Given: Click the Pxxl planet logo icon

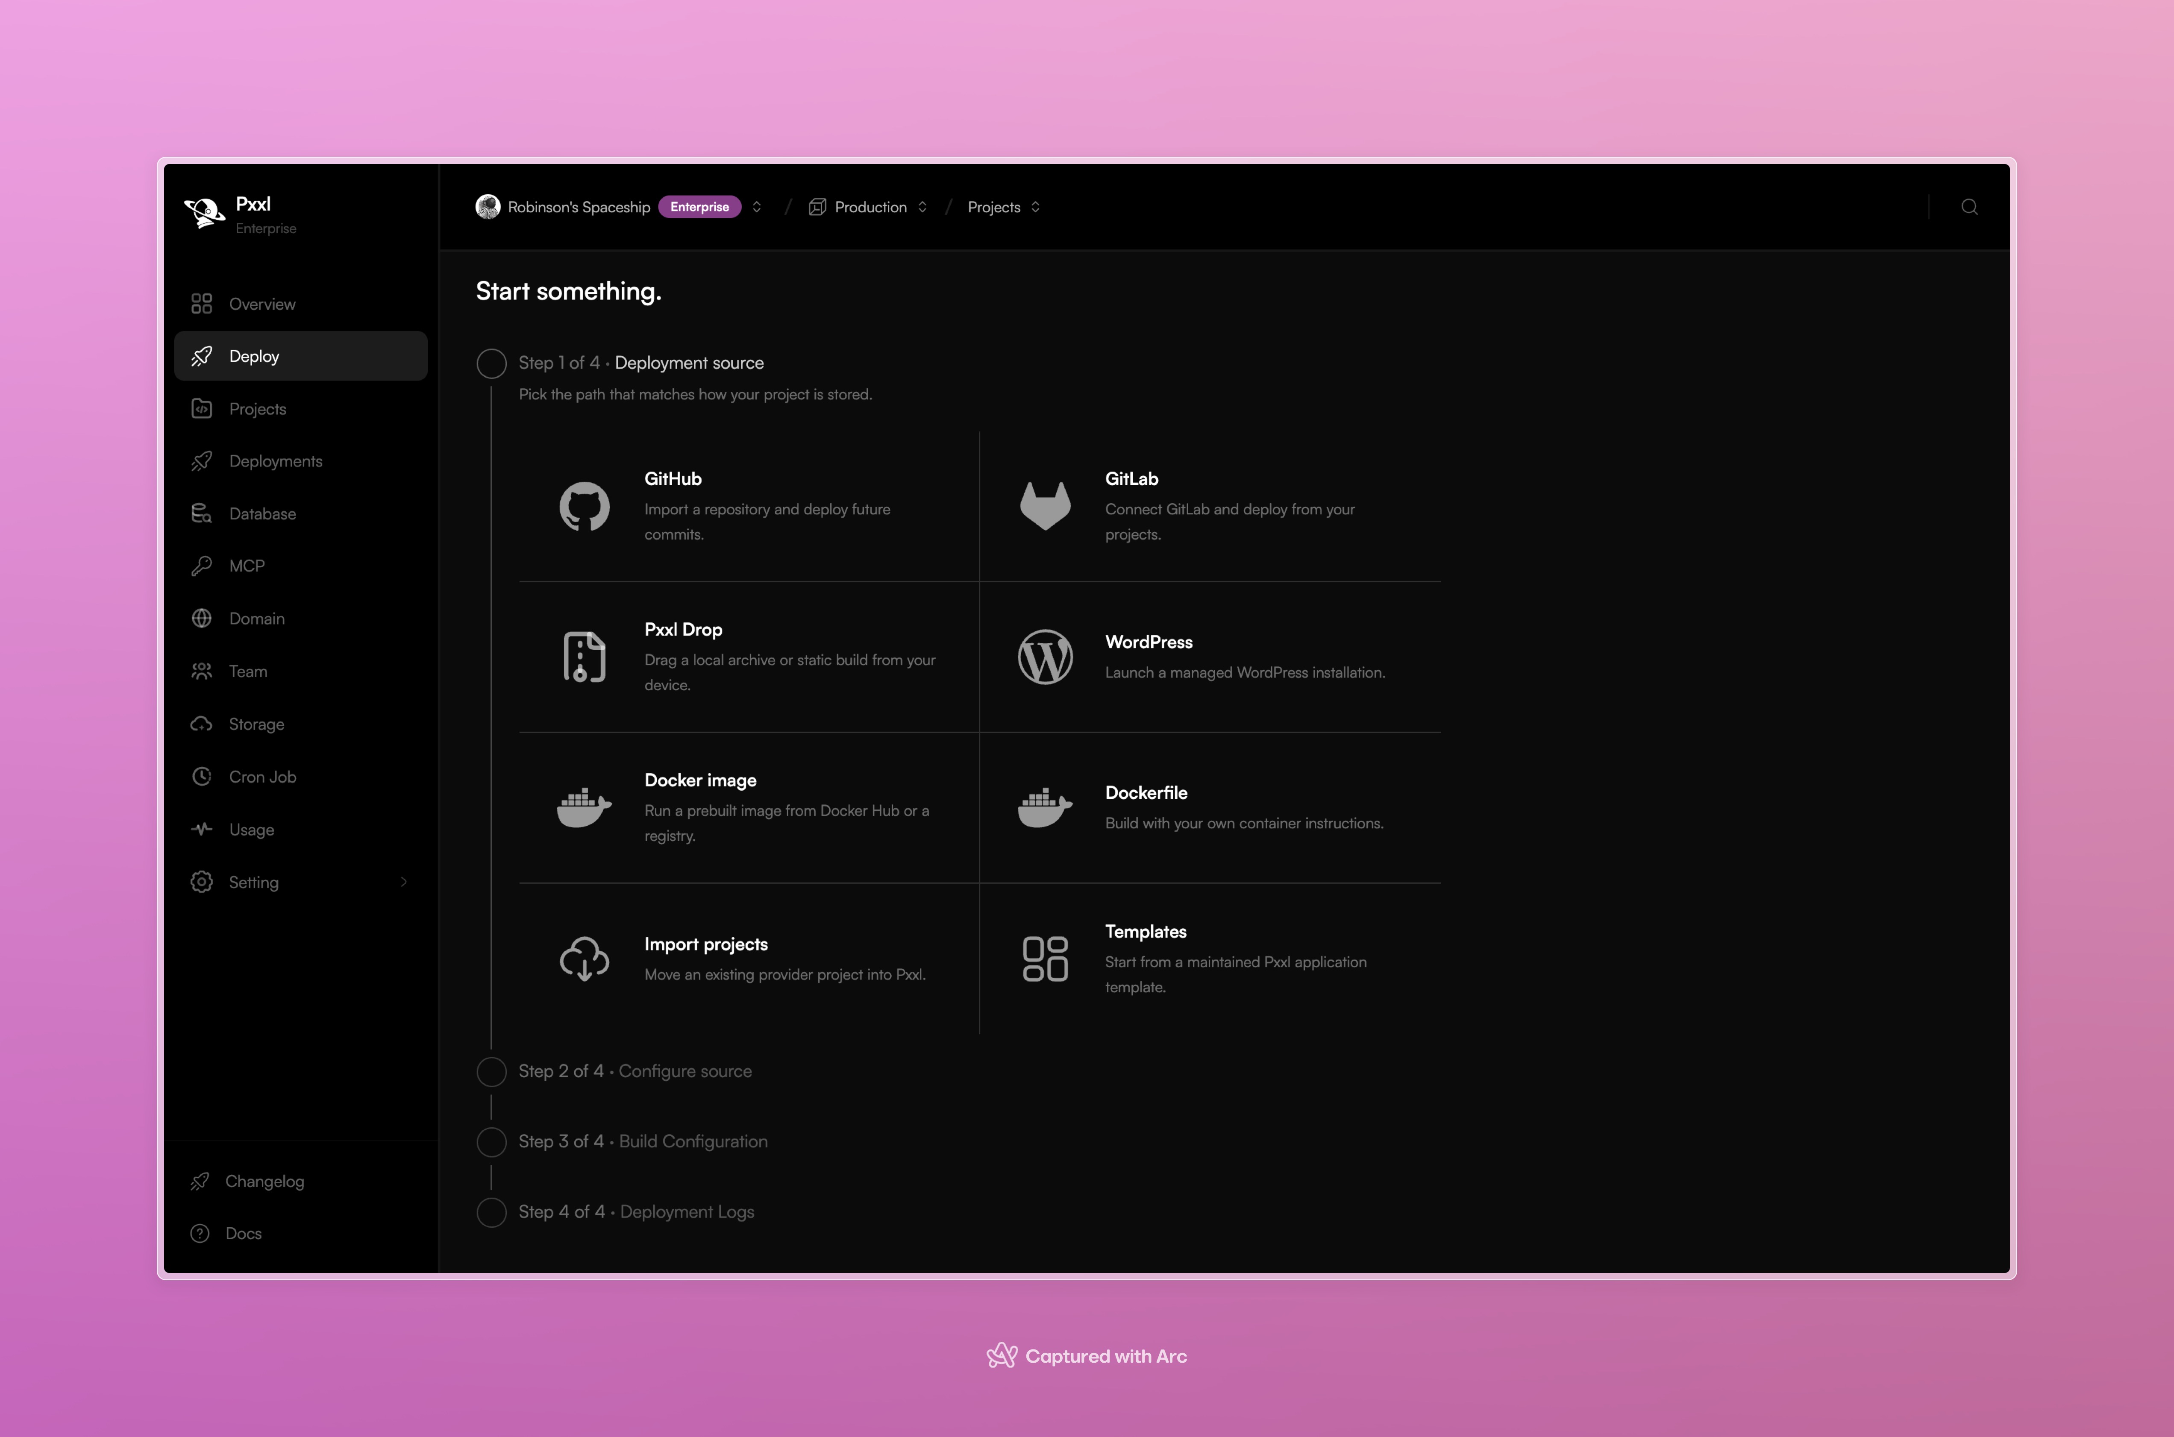Looking at the screenshot, I should pyautogui.click(x=204, y=214).
